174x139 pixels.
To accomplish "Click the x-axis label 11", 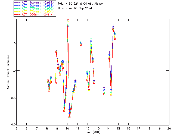I will [77, 128].
